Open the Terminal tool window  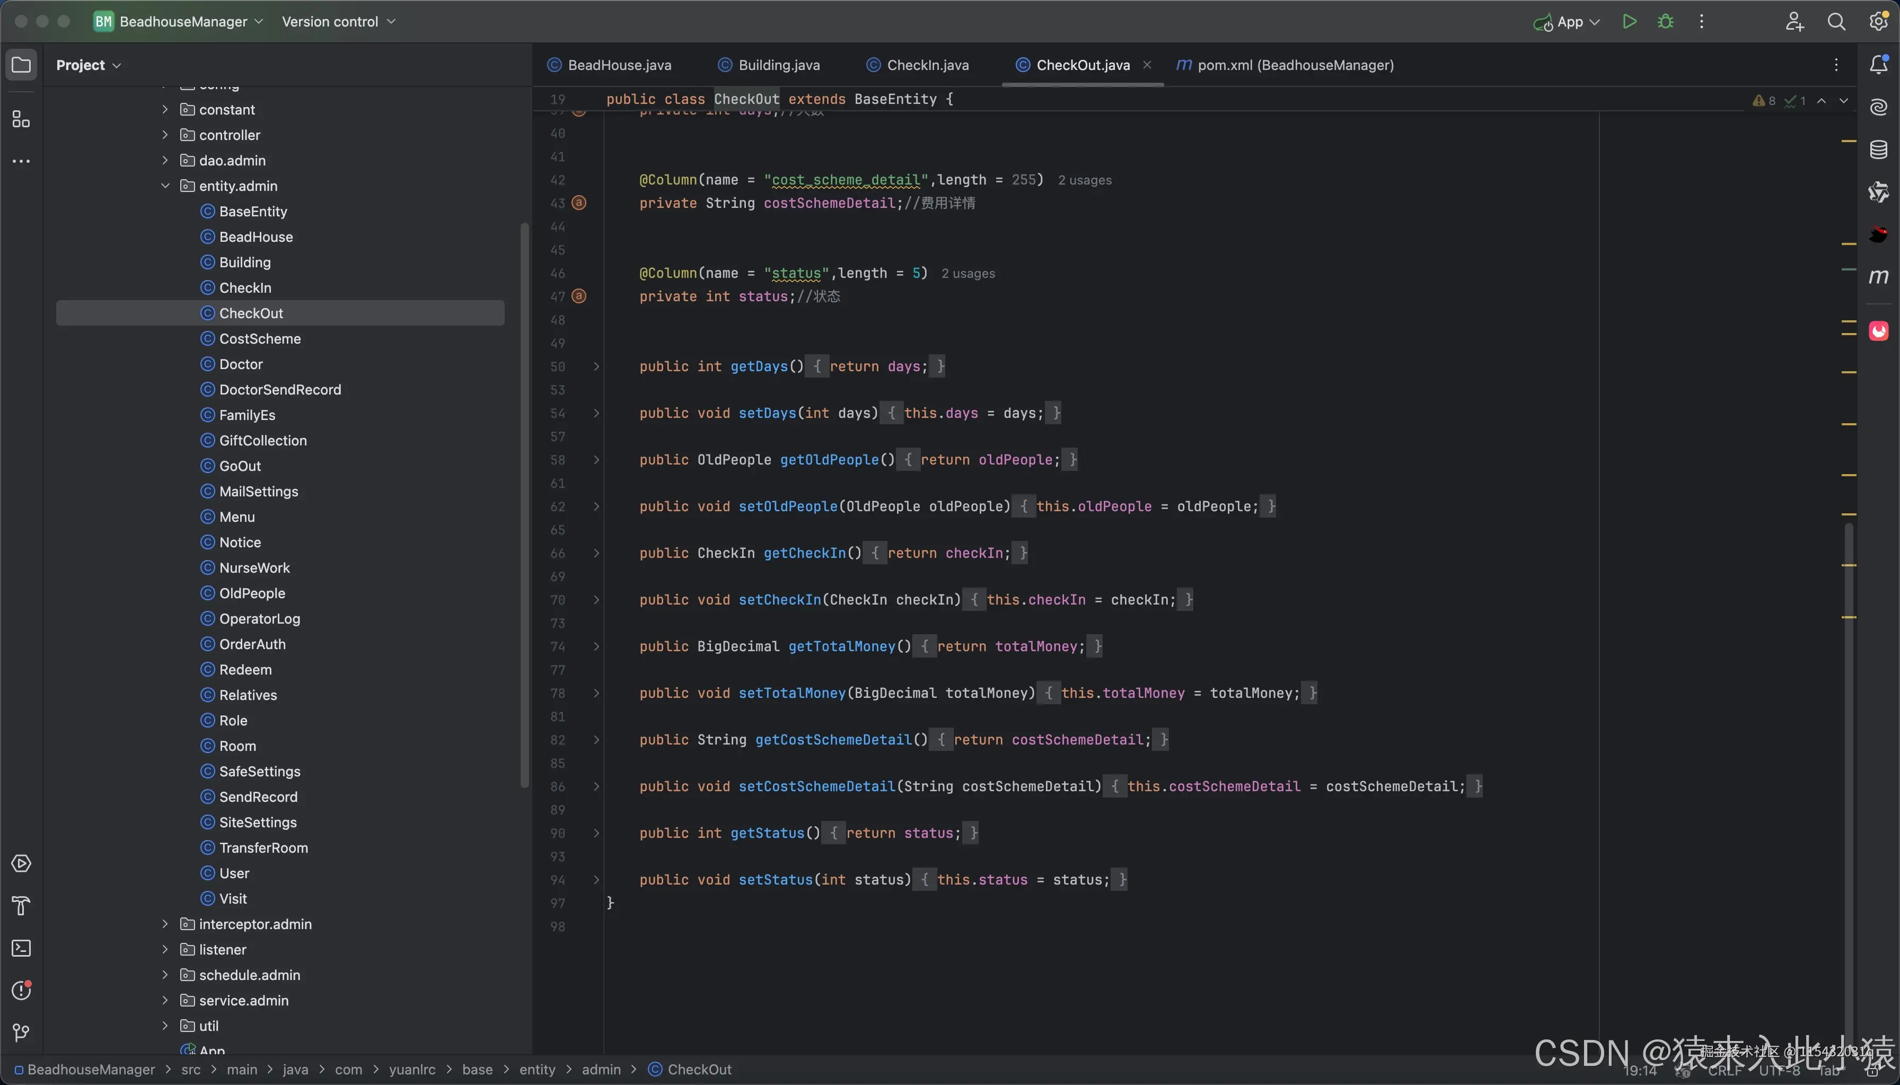22,948
